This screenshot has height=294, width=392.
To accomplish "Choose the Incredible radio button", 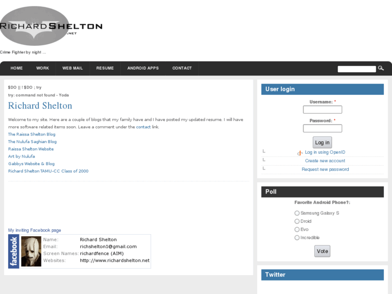I will pyautogui.click(x=297, y=237).
